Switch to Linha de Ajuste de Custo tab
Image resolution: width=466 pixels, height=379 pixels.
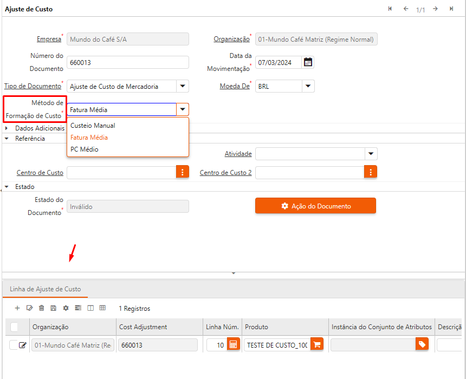click(x=45, y=289)
